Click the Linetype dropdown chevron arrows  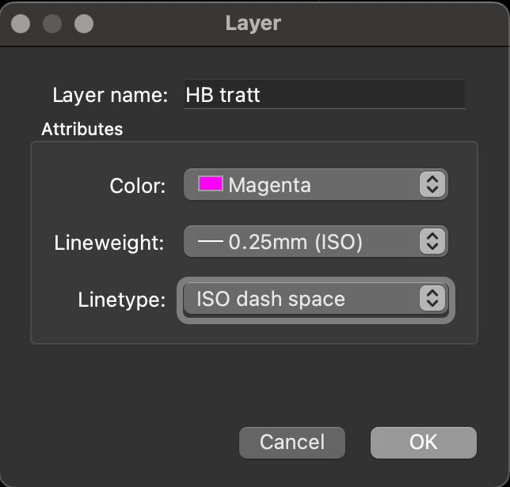pyautogui.click(x=432, y=299)
